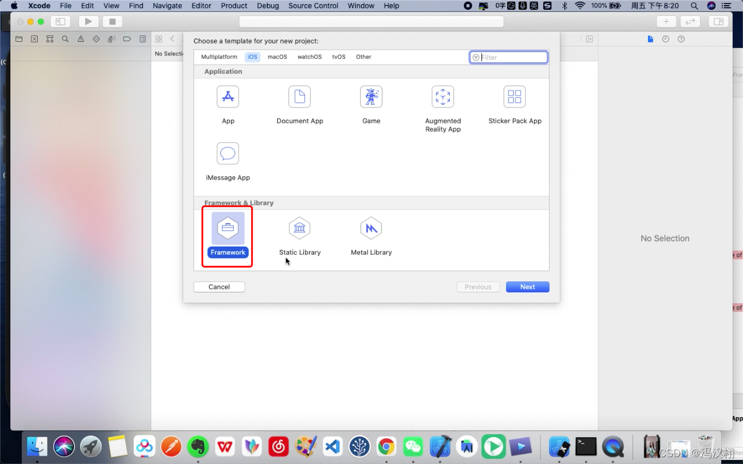This screenshot has height=464, width=743.
Task: Select the App template icon
Action: point(228,97)
